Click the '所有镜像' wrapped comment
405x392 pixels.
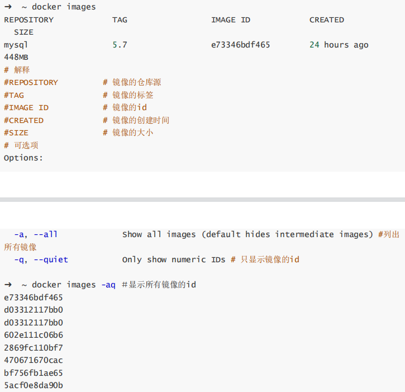pos(20,247)
